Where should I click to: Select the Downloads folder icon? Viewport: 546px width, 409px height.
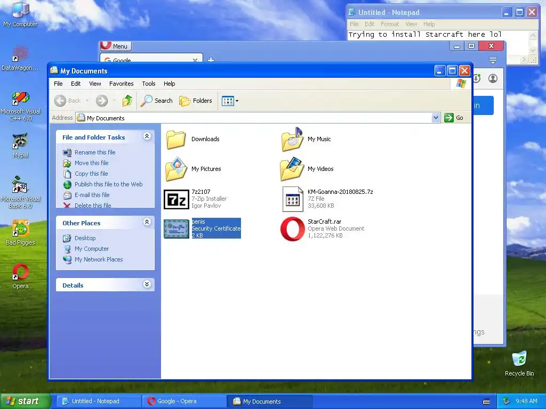[x=176, y=139]
